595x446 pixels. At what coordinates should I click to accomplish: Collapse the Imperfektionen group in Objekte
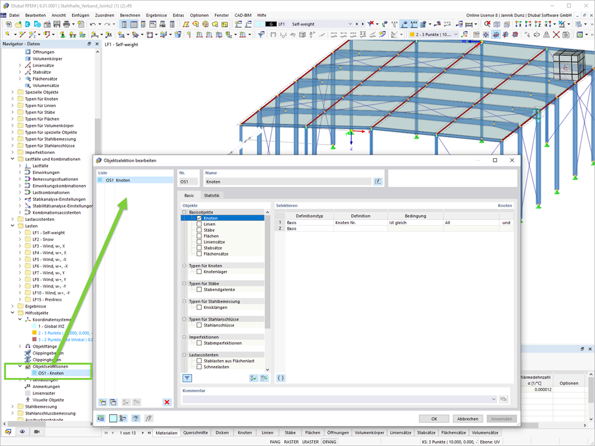coord(185,337)
